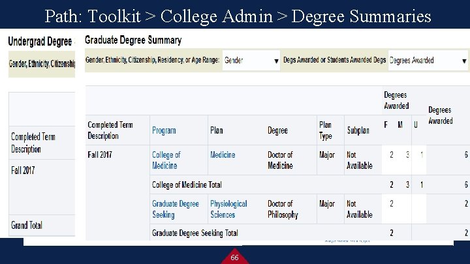Select the Doctor of Philosophy cell

(283, 209)
